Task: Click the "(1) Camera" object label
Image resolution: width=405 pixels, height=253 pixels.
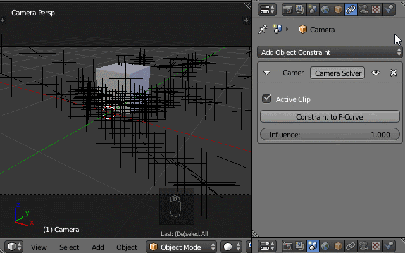Action: pyautogui.click(x=61, y=230)
